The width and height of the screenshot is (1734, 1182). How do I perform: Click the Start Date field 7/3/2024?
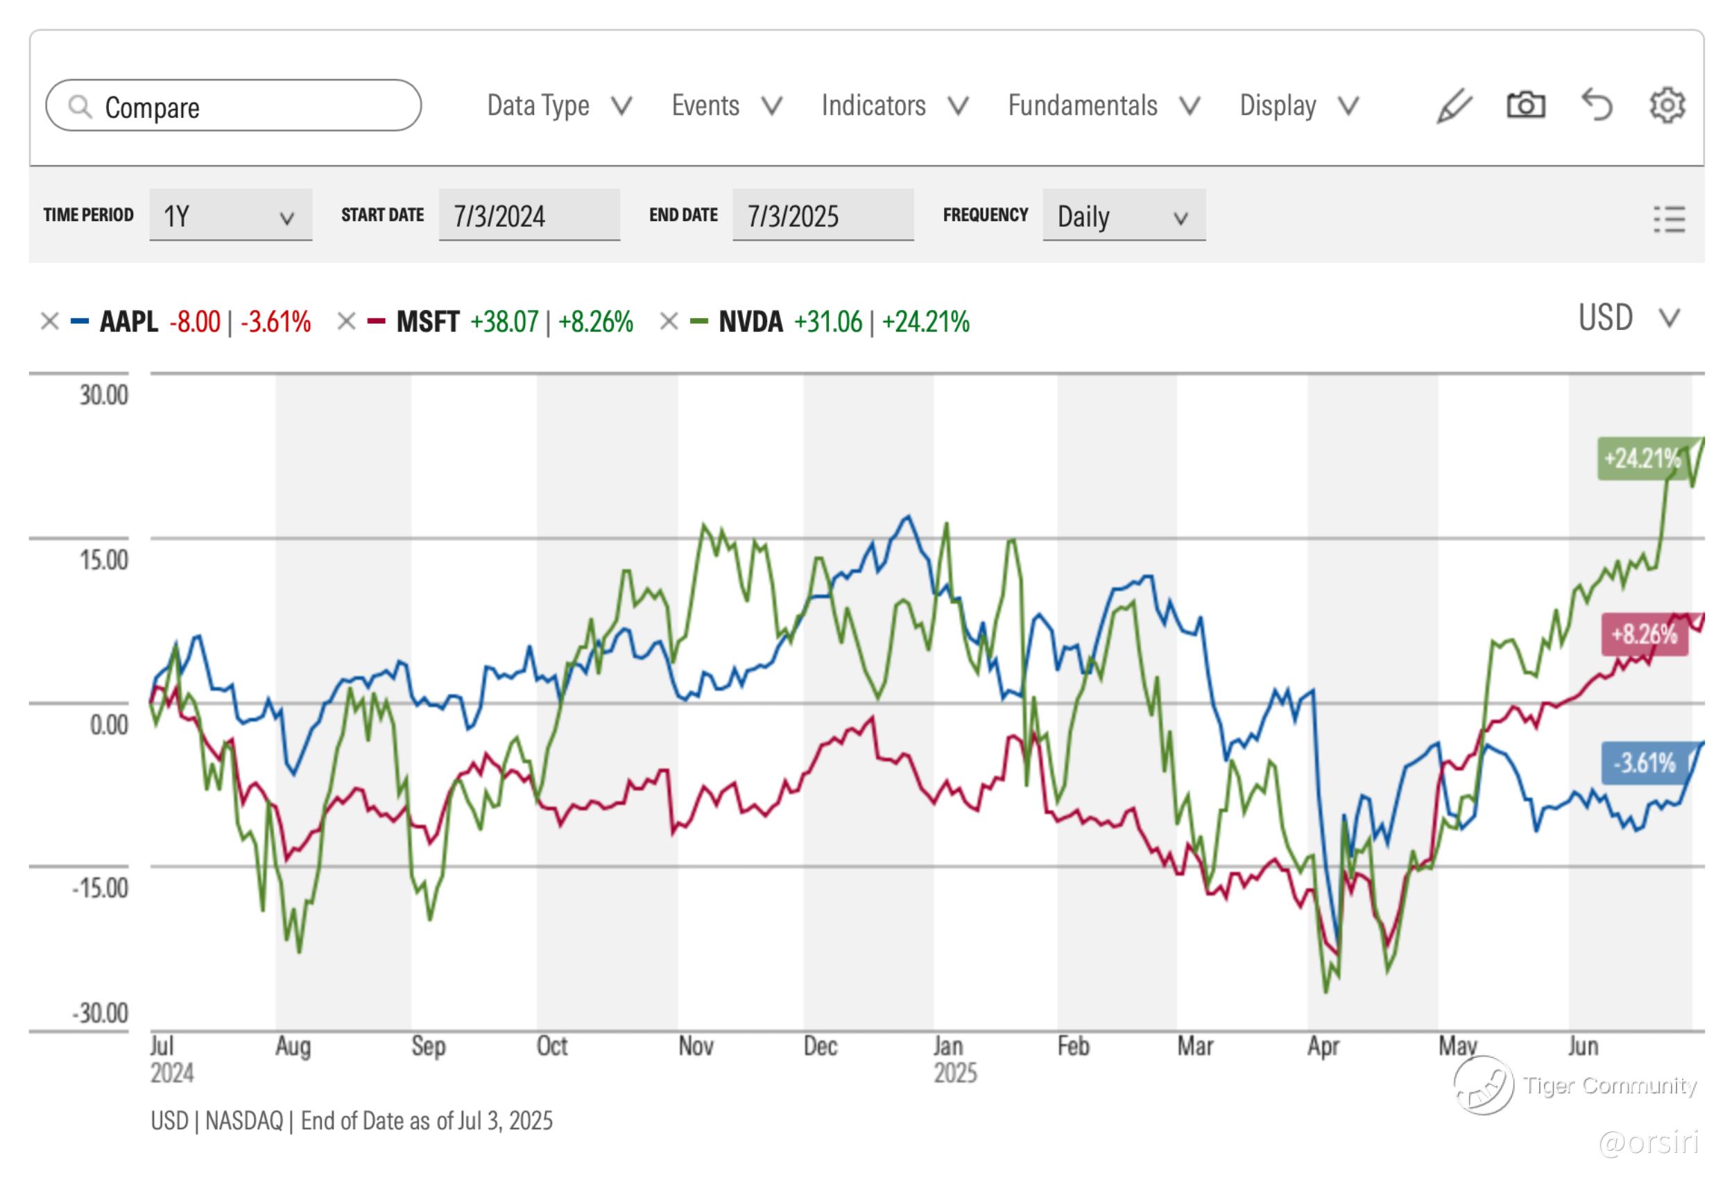(529, 216)
